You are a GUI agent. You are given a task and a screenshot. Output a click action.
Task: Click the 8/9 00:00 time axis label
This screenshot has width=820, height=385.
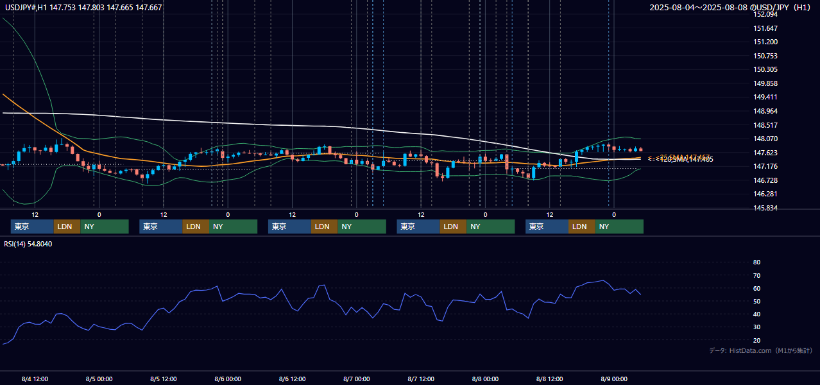(x=613, y=379)
